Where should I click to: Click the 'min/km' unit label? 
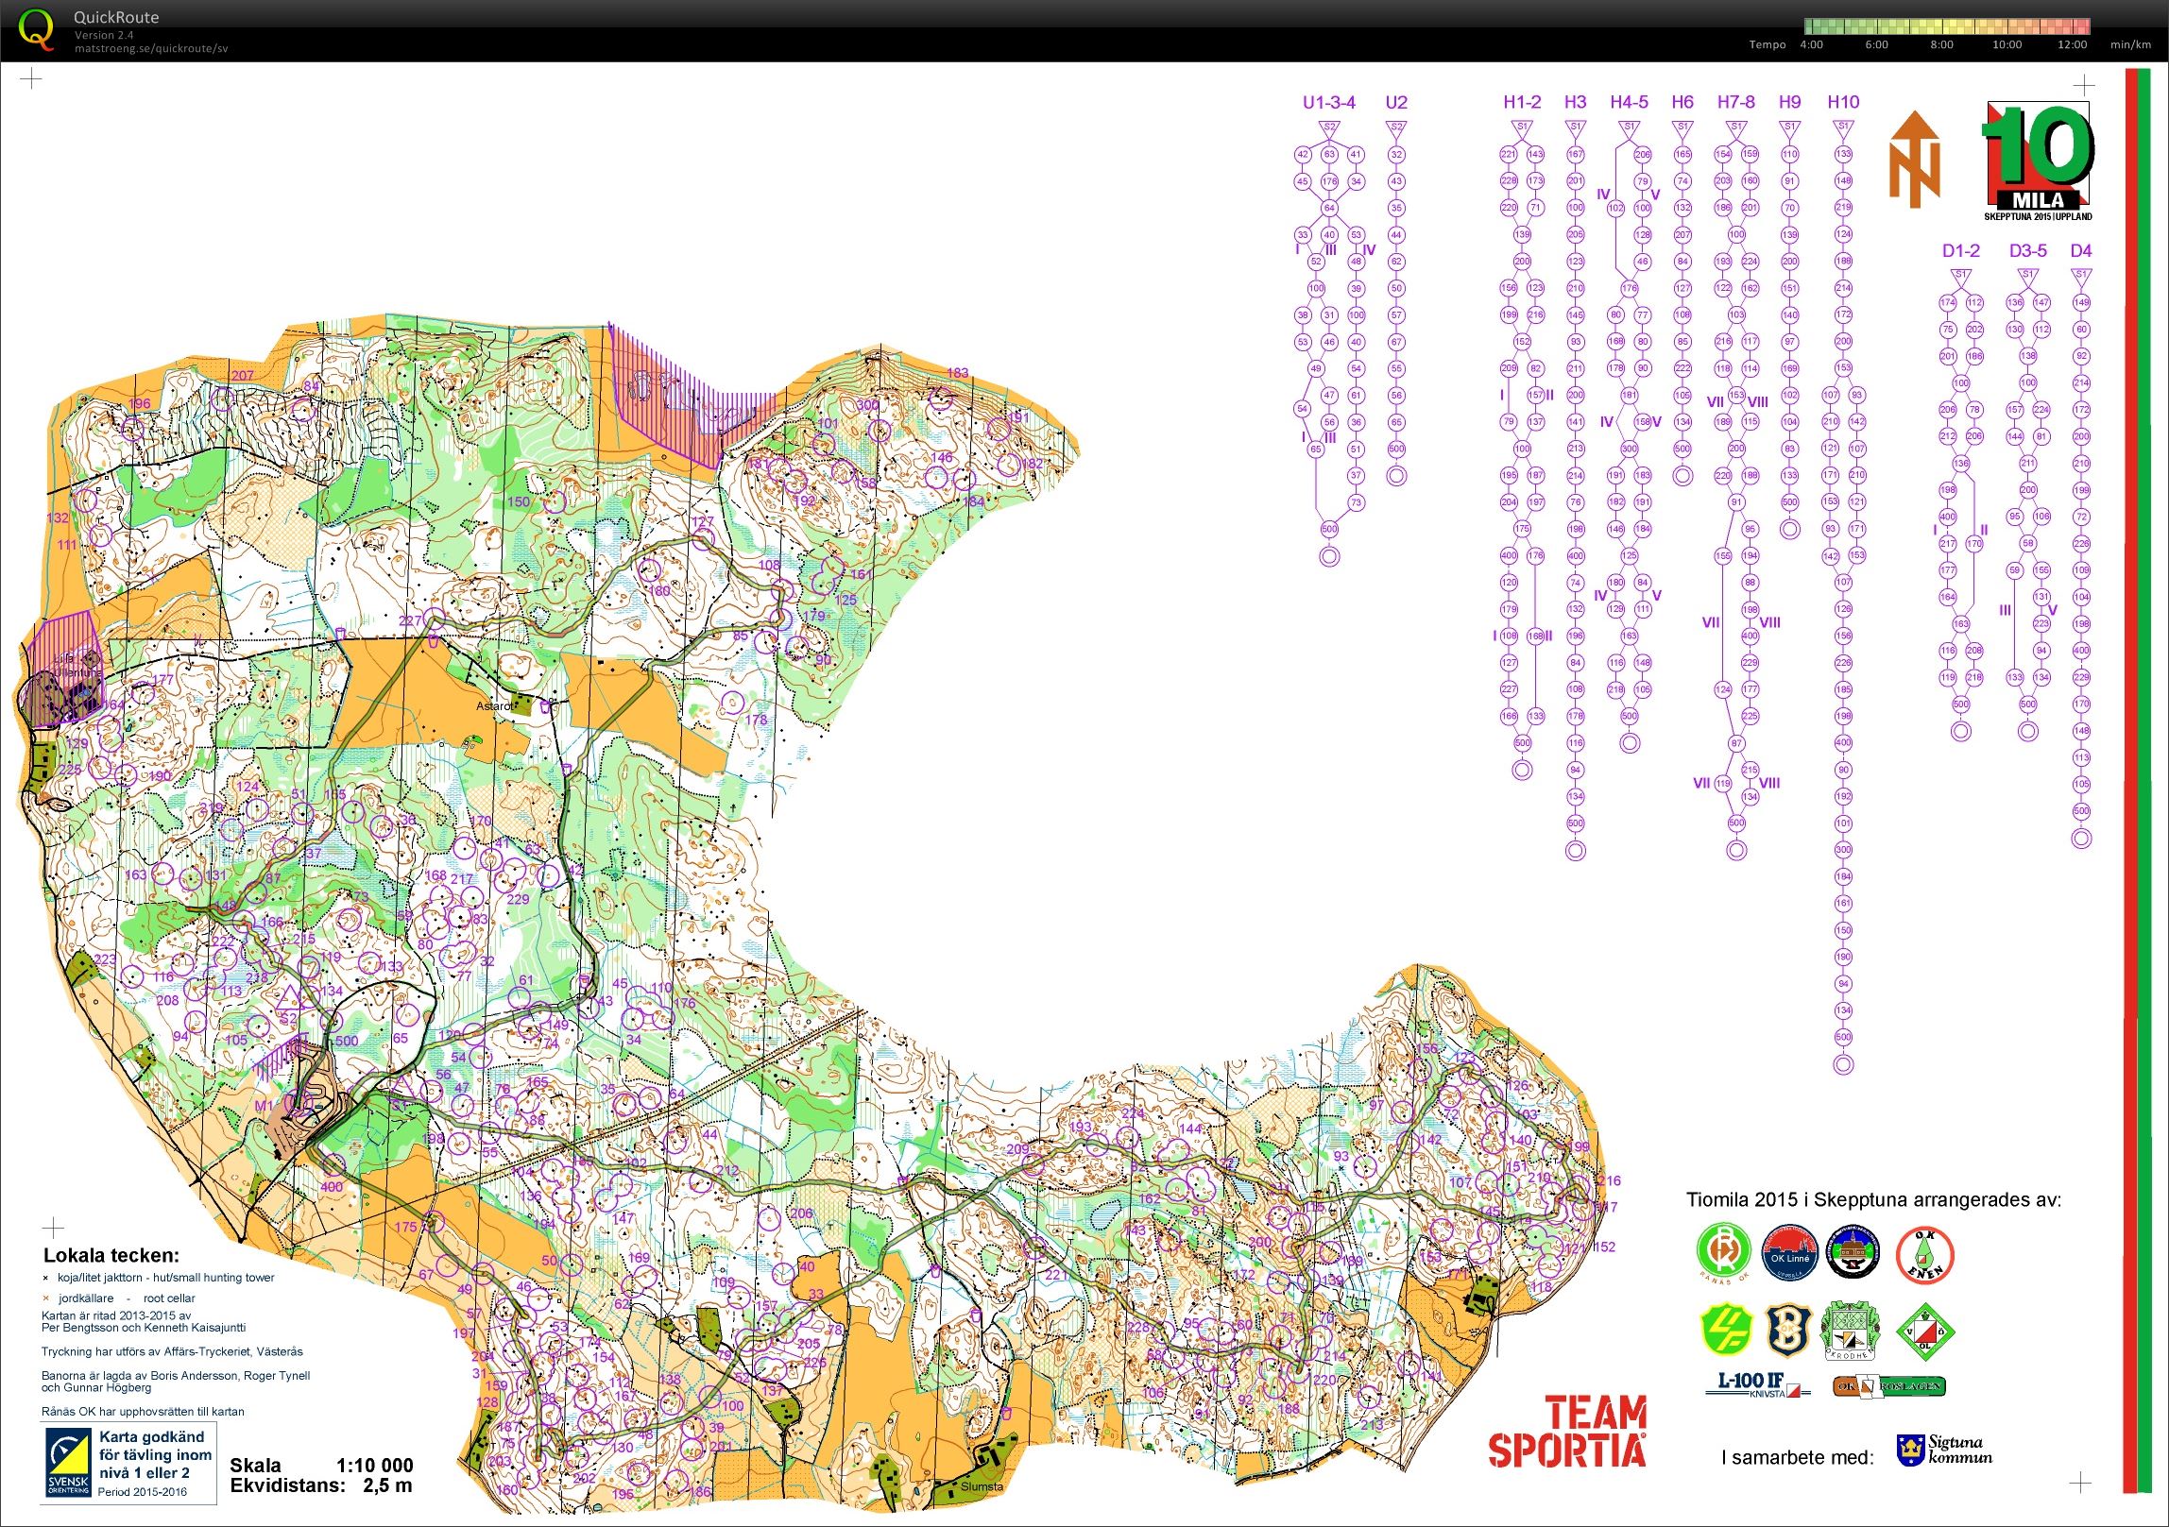2131,44
